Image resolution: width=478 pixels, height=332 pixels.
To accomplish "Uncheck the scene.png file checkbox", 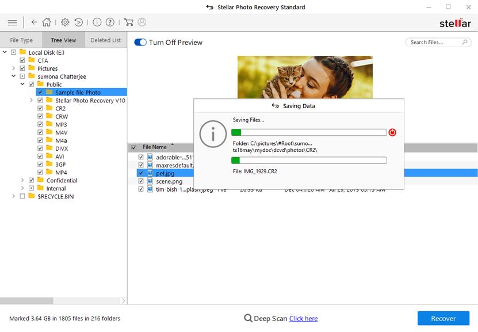I will [141, 181].
